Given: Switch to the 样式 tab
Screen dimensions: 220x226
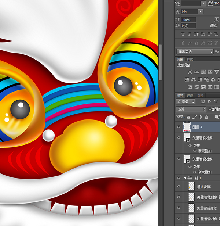Looking at the screenshot, I should (190, 59).
